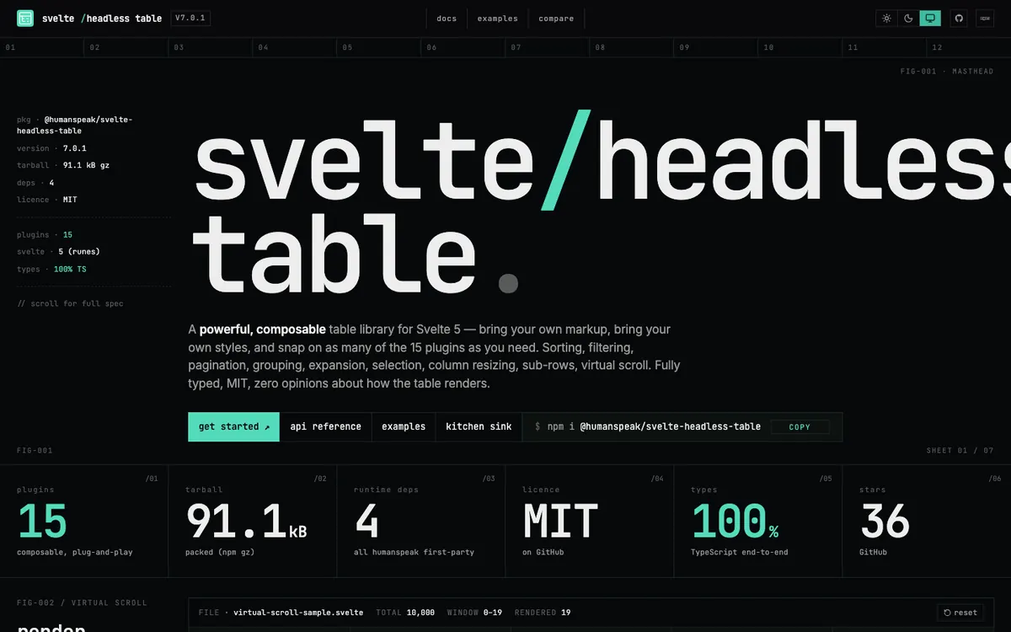The height and width of the screenshot is (632, 1011).
Task: Click the version 7.0.1 sidebar entry
Action: pyautogui.click(x=51, y=148)
